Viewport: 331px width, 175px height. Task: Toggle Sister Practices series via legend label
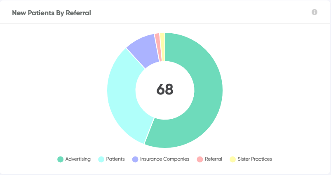click(255, 159)
